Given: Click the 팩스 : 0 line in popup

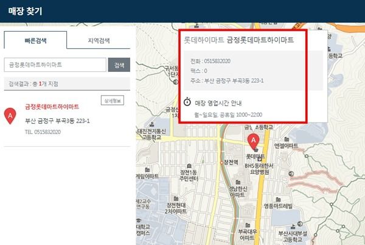Looking at the screenshot, I should click(198, 71).
